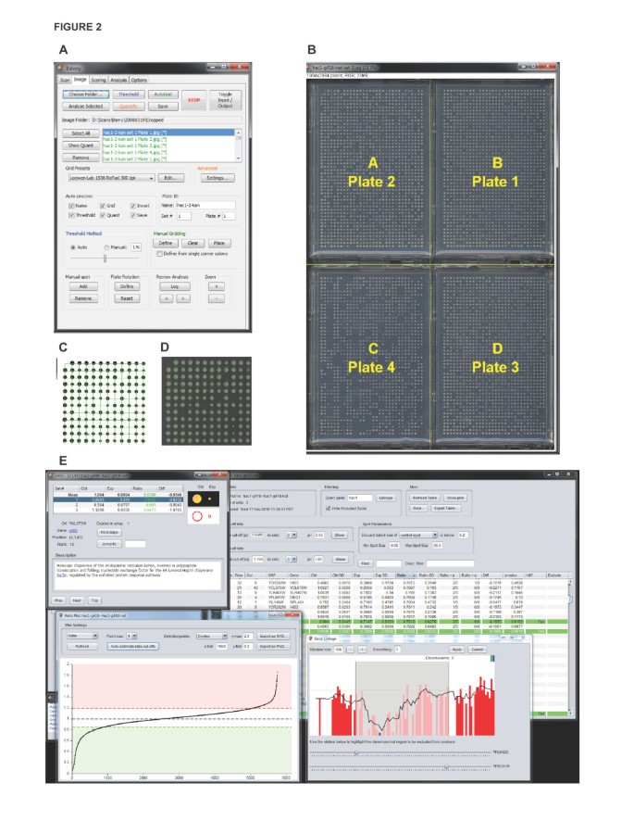Open the 'Discard data if size of' dropdown
The height and width of the screenshot is (821, 634).
pos(418,535)
